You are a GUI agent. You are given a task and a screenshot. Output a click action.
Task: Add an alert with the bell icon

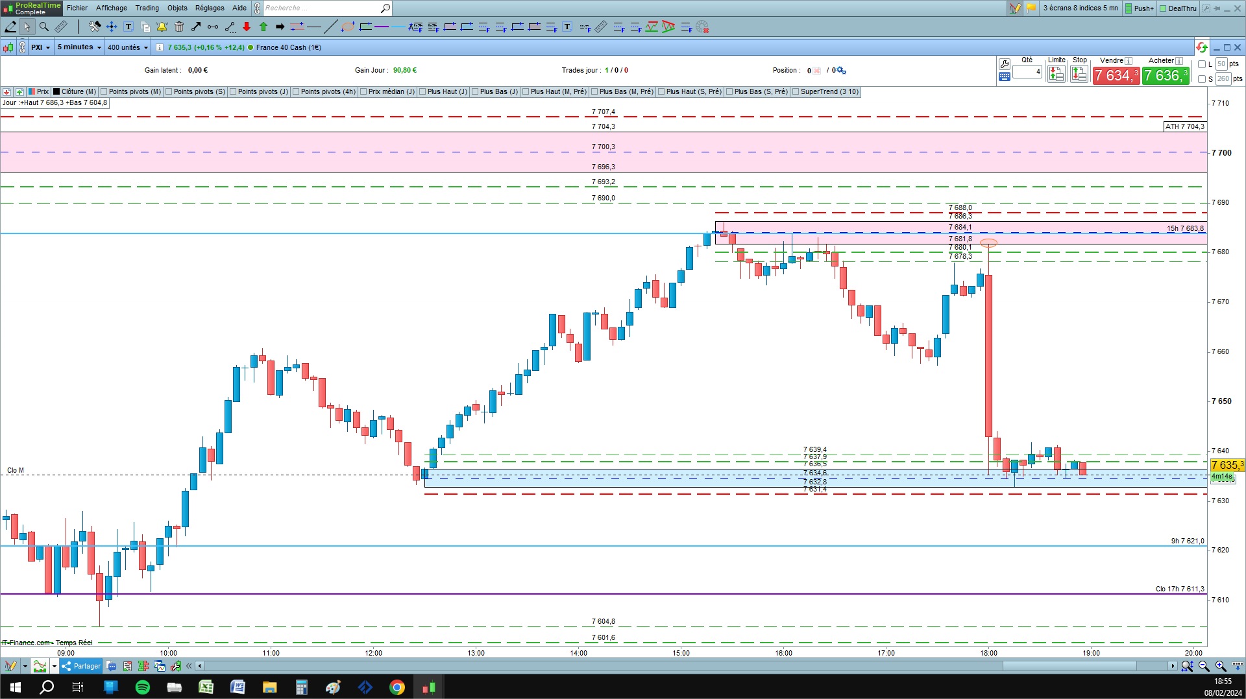(162, 27)
